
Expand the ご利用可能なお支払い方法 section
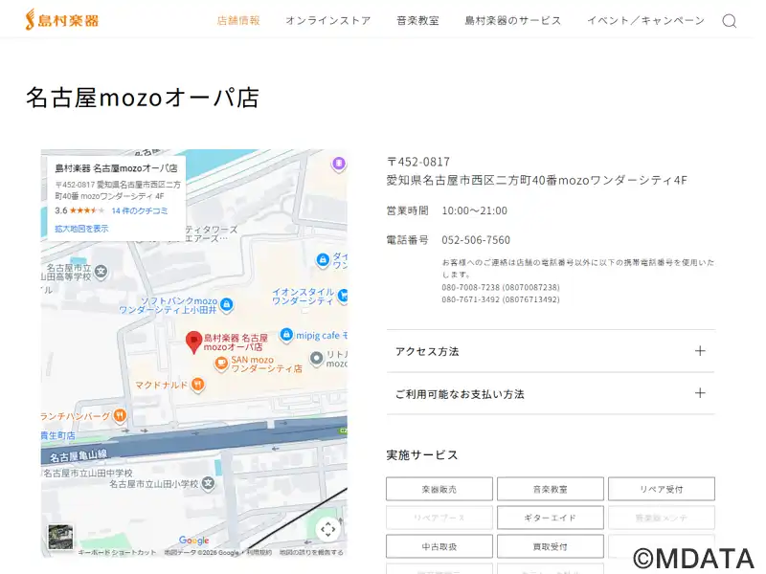click(551, 394)
